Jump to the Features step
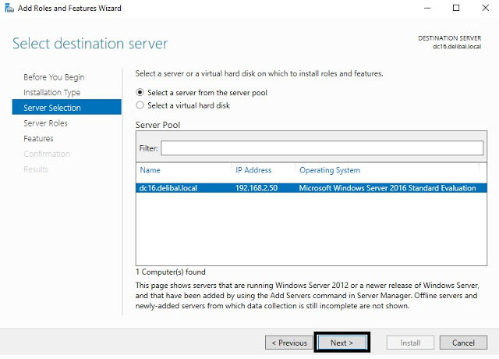This screenshot has width=499, height=359. point(38,138)
